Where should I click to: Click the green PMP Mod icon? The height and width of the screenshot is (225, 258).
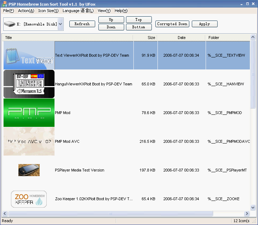29,113
